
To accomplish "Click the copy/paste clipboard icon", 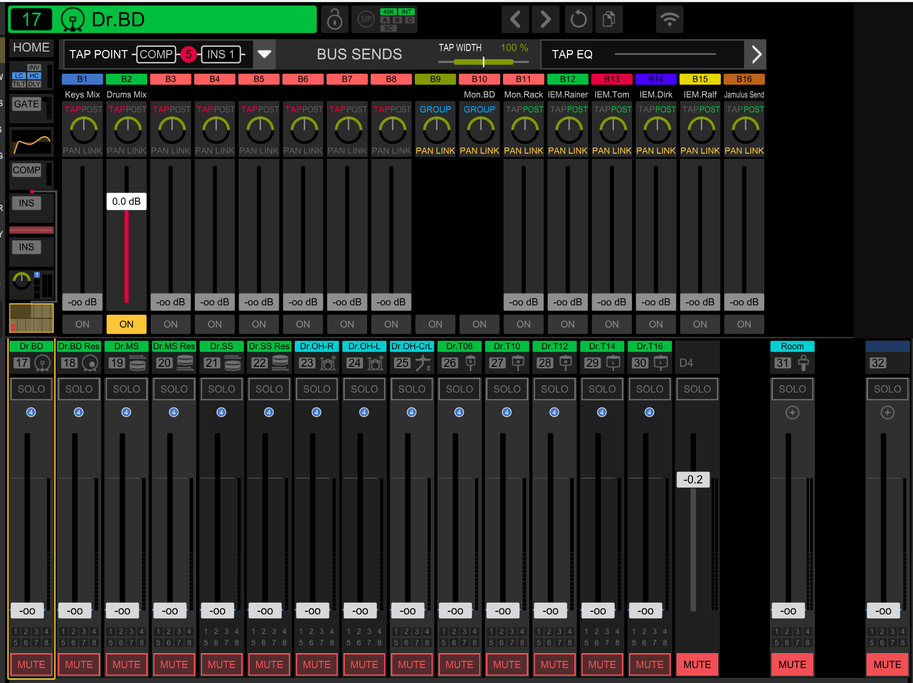I will click(609, 20).
